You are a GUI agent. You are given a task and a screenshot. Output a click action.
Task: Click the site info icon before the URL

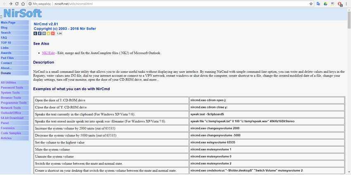pos(30,4)
